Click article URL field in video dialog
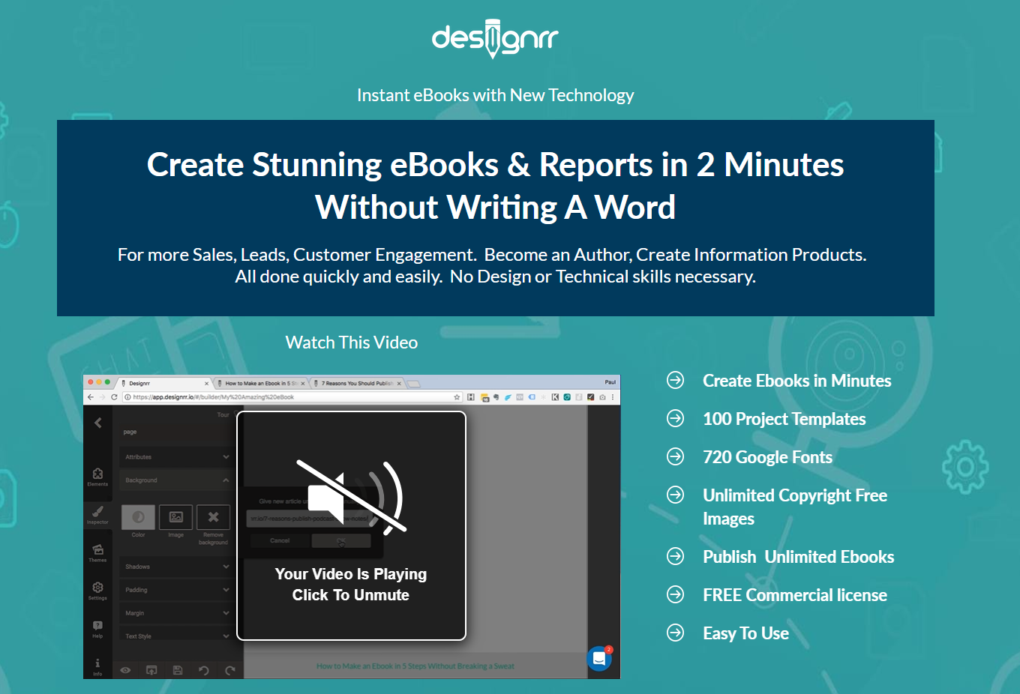 tap(309, 519)
